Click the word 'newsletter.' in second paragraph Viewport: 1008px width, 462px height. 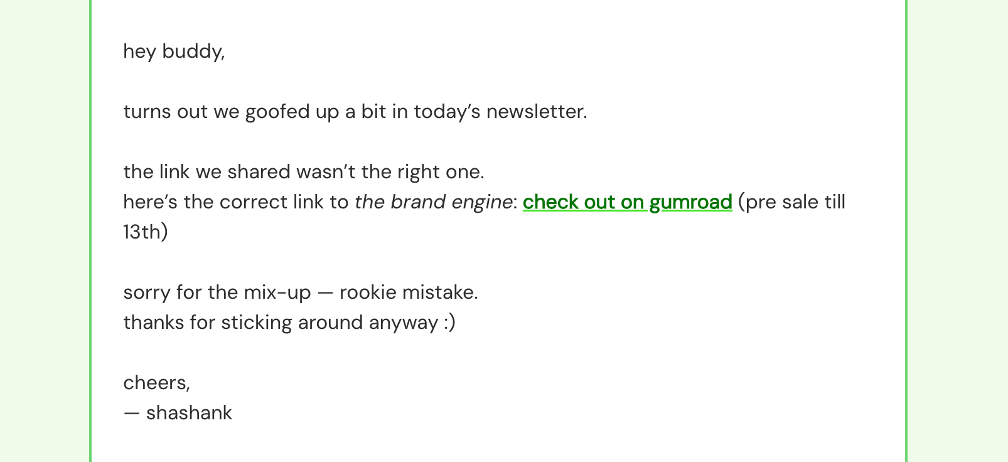point(537,112)
